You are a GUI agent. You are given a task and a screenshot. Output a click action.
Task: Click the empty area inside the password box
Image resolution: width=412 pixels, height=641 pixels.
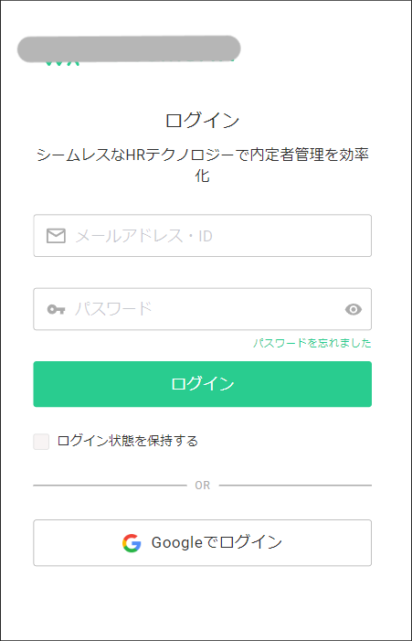click(x=245, y=309)
